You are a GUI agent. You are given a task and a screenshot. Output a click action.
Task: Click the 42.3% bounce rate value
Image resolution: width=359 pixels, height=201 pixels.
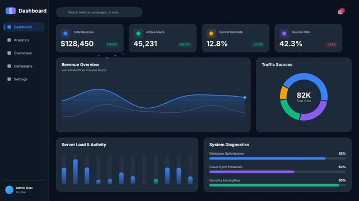(x=291, y=44)
